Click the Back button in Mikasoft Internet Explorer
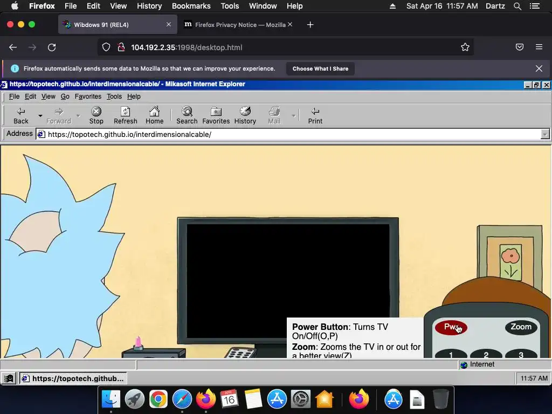 (x=21, y=115)
